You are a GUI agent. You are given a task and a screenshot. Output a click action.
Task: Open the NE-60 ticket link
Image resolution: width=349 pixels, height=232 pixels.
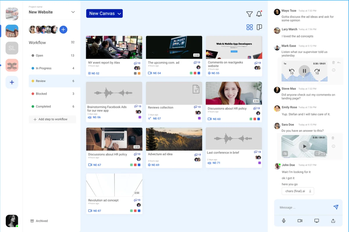pyautogui.click(x=217, y=119)
